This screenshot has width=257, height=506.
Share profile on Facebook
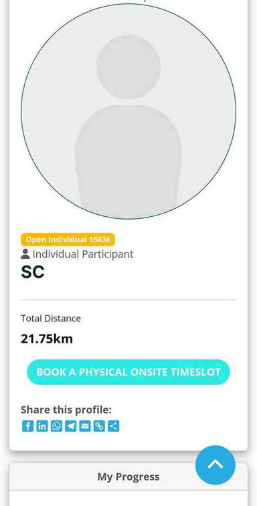click(x=27, y=426)
